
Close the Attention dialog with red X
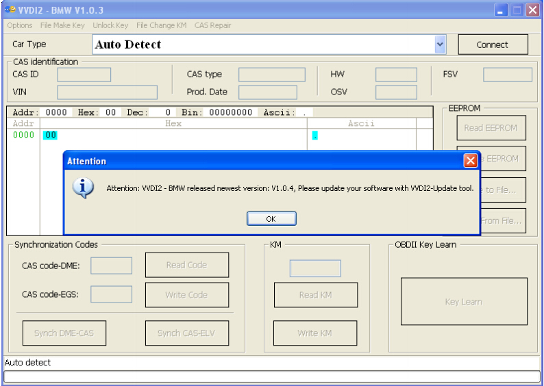pyautogui.click(x=471, y=160)
